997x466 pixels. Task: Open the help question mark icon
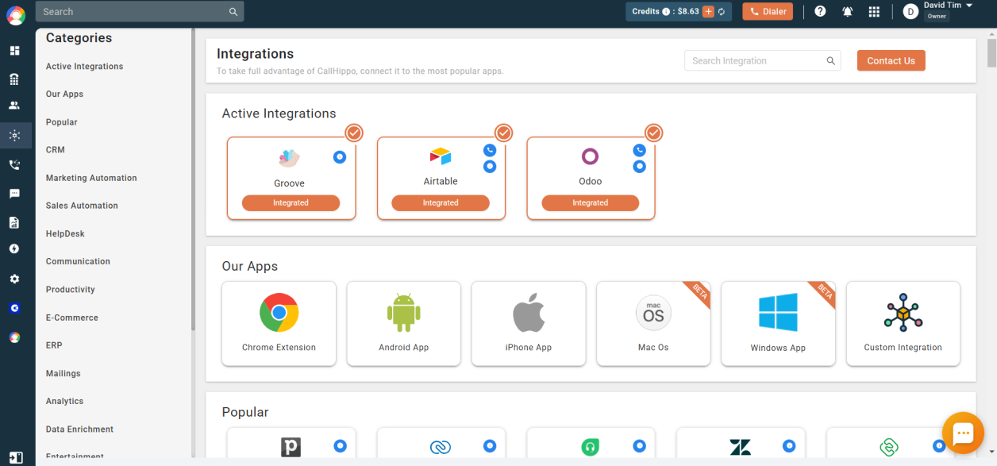click(x=820, y=11)
